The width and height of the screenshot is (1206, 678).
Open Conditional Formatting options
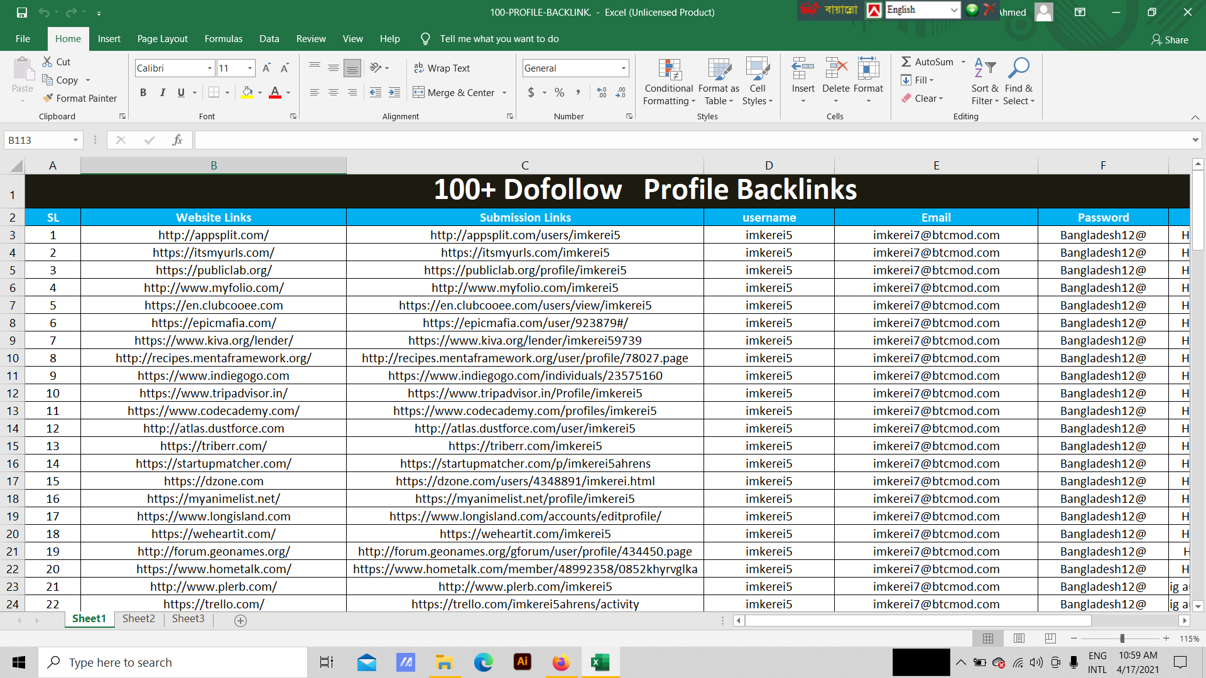tap(668, 82)
